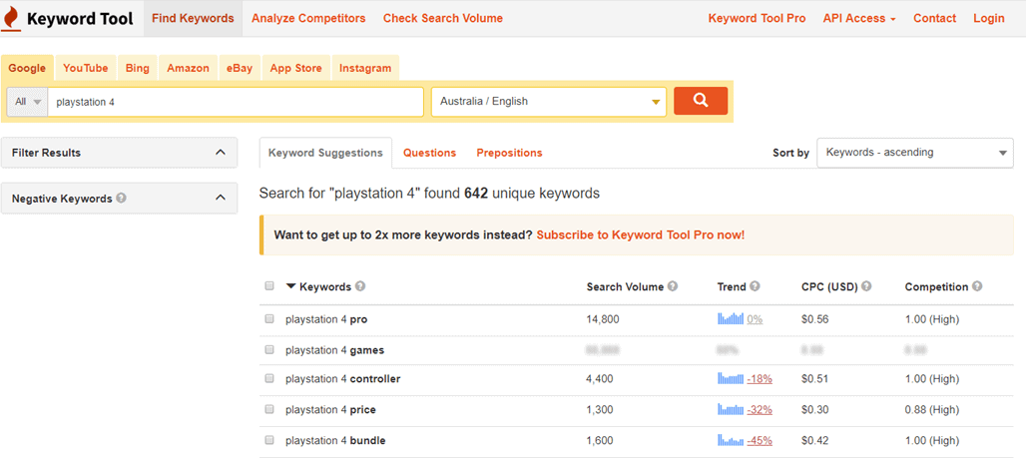This screenshot has width=1026, height=460.
Task: Click help icon beside CPC (USD) header
Action: pos(866,286)
